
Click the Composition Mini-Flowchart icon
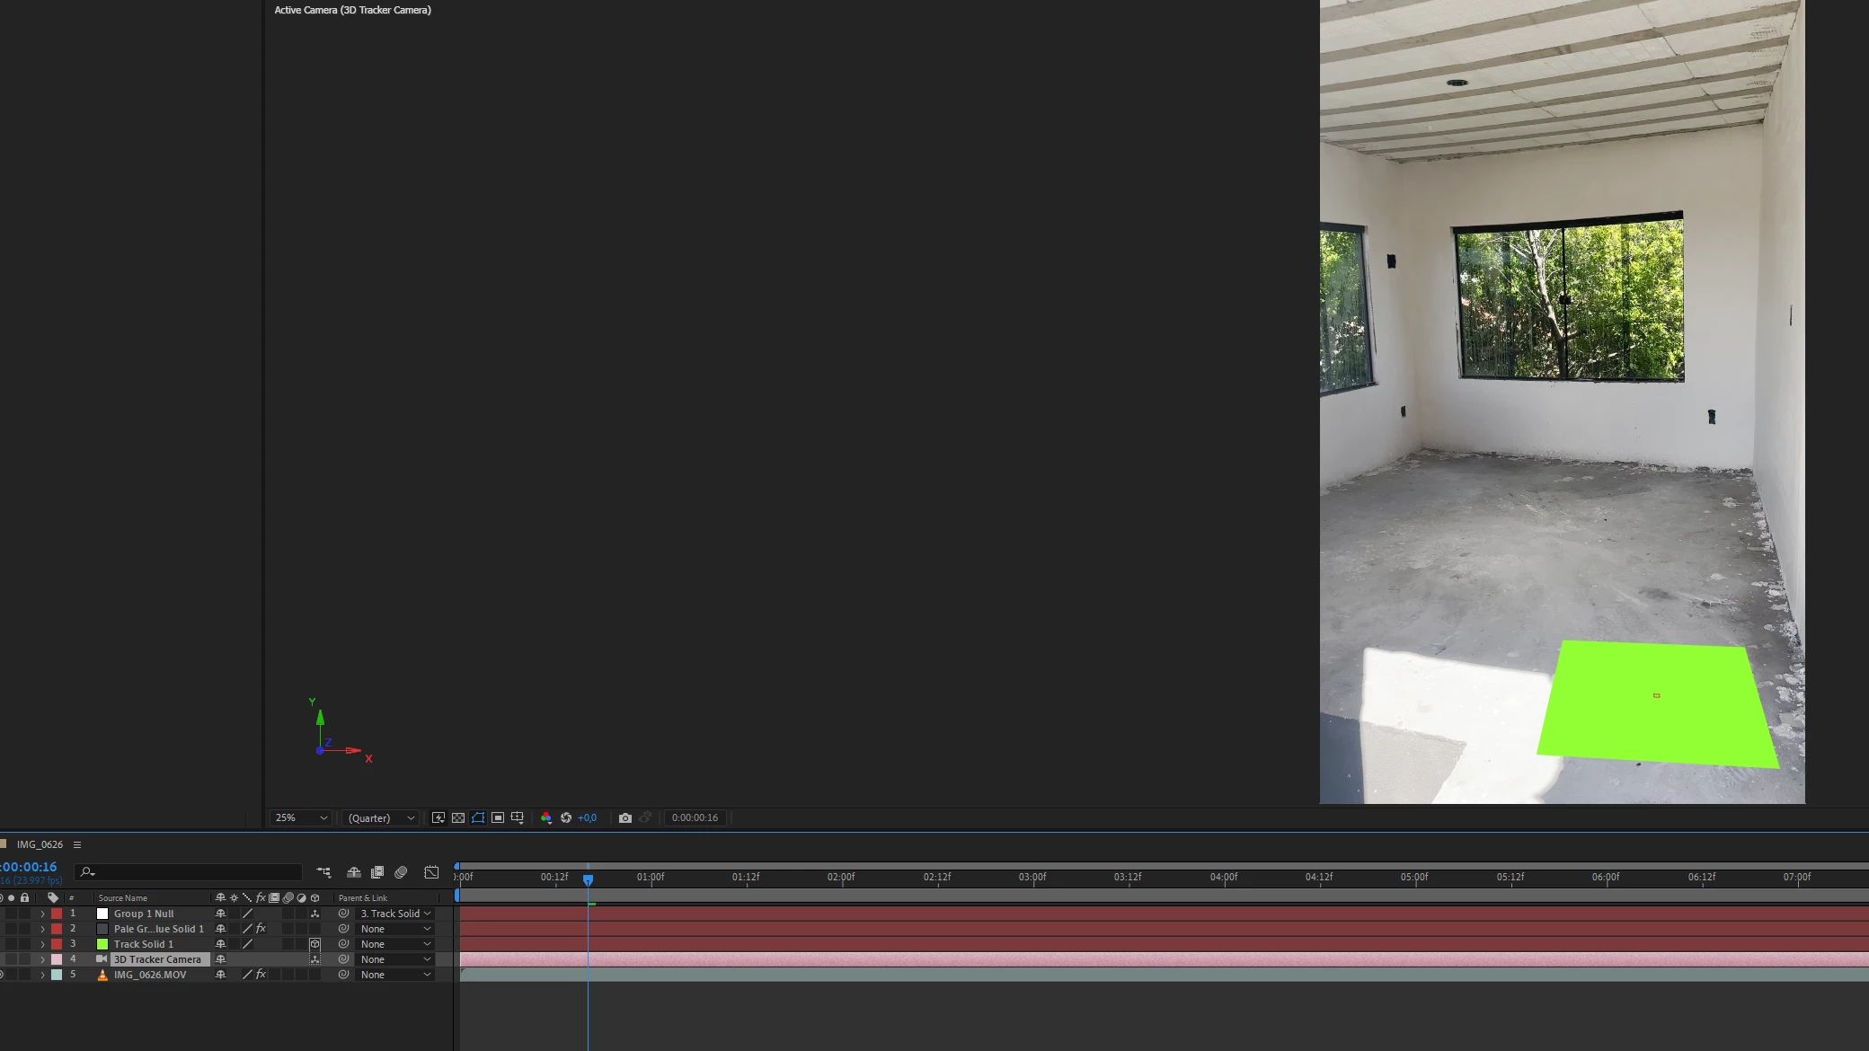pos(323,872)
